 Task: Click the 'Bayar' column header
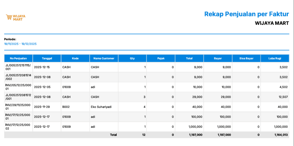(x=218, y=58)
